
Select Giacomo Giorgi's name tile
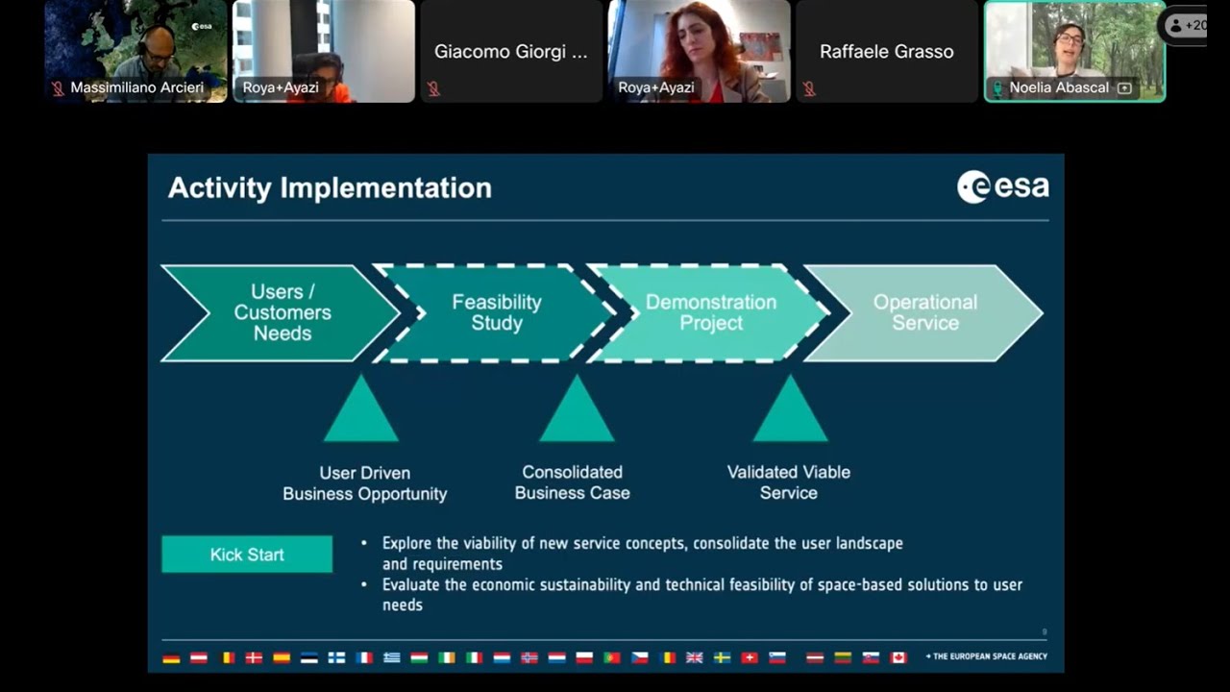pos(511,51)
